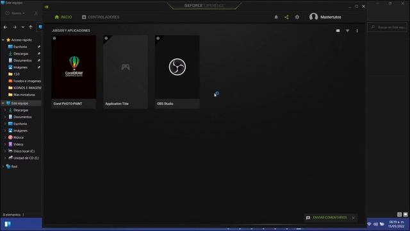410x231 pixels.
Task: Go forward in File Explorer
Action: (15, 27)
